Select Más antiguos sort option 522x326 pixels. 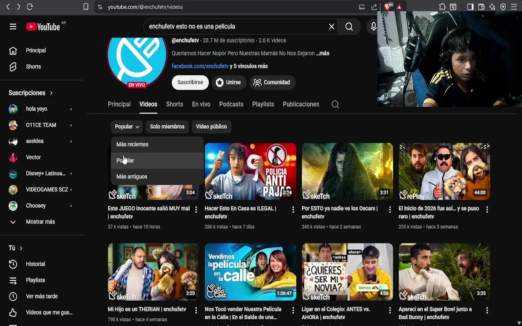click(157, 177)
